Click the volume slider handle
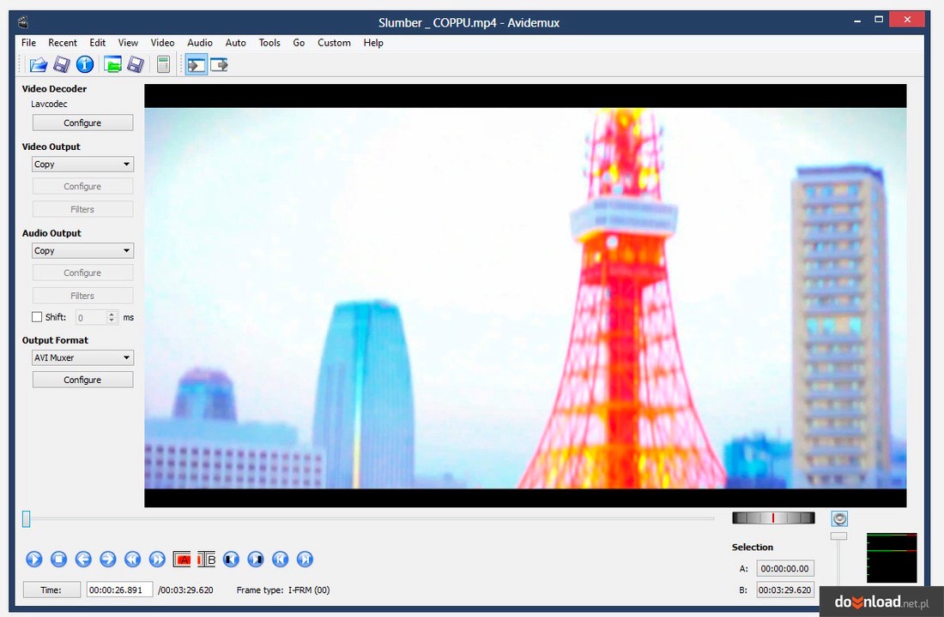944x617 pixels. tap(838, 536)
